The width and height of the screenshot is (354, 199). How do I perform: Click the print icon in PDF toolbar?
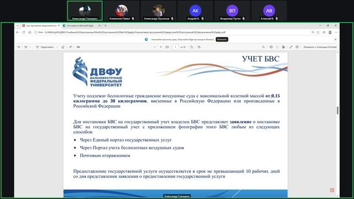271,47
